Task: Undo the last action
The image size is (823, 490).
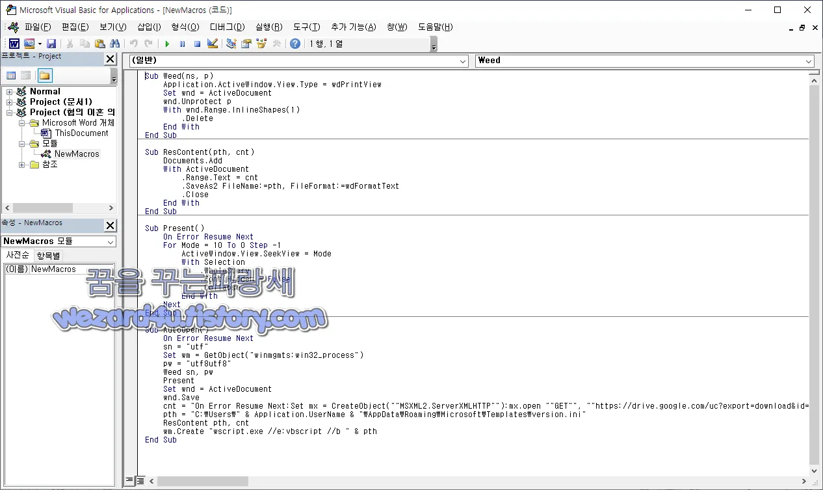Action: [x=134, y=44]
